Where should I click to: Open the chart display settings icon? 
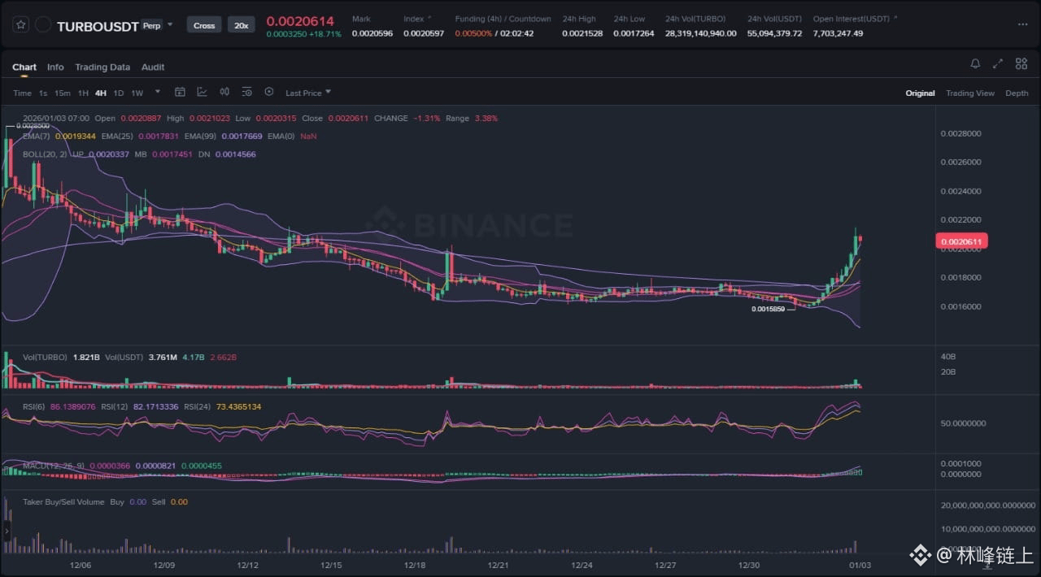click(246, 92)
